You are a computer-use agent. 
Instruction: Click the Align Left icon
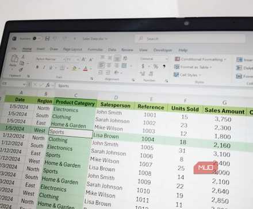pos(101,65)
